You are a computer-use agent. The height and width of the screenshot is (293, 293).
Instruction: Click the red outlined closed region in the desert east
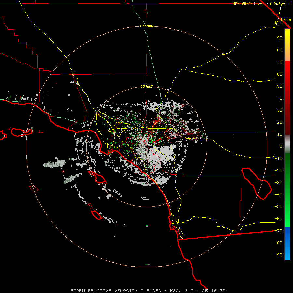[257, 184]
